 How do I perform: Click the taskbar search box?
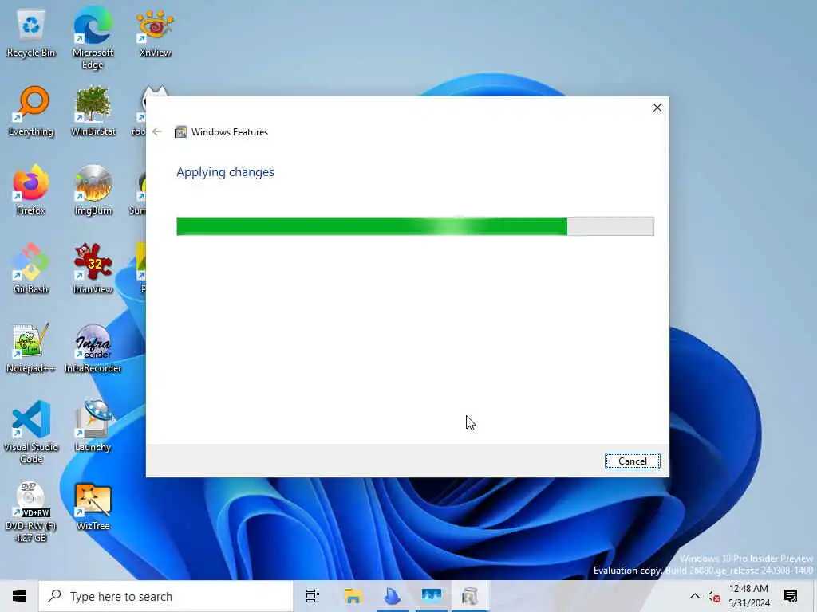click(x=166, y=596)
